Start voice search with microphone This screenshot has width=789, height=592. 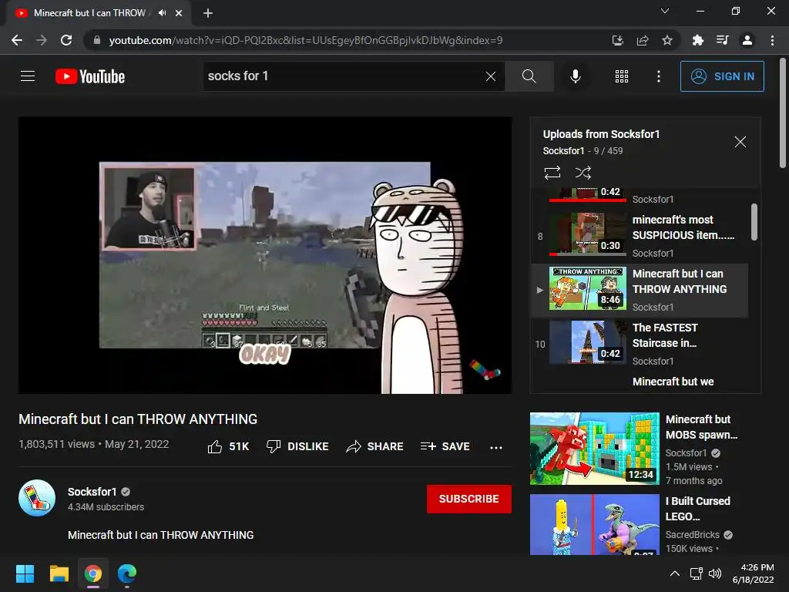point(575,76)
